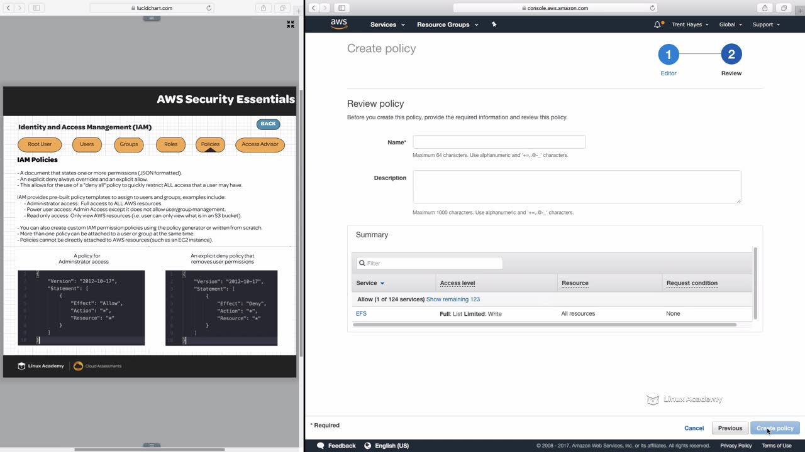This screenshot has width=805, height=452.
Task: Go to step 1 Editor circle
Action: click(x=668, y=55)
